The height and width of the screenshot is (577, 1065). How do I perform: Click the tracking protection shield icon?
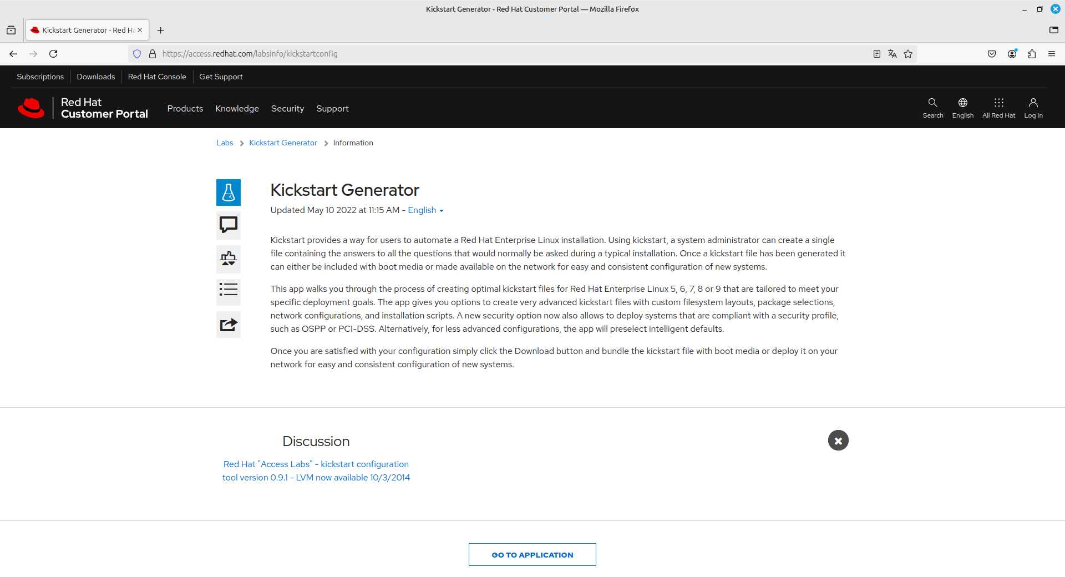[137, 54]
